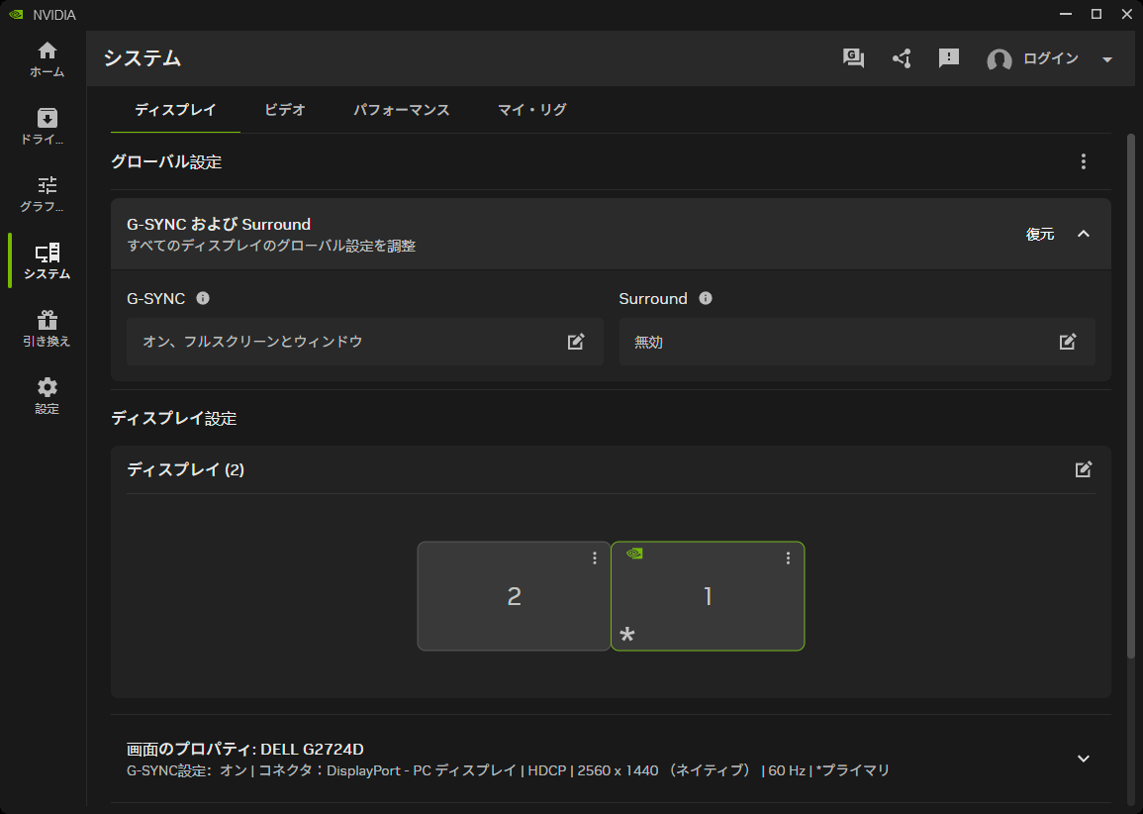Open the account dropdown arrow beside ログイン
Image resolution: width=1143 pixels, height=814 pixels.
click(1107, 59)
